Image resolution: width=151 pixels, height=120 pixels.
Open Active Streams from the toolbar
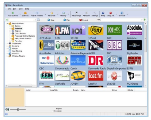pyautogui.click(x=37, y=14)
